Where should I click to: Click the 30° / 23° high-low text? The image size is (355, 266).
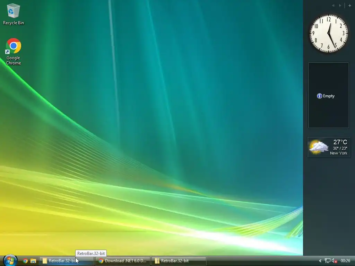pyautogui.click(x=340, y=148)
